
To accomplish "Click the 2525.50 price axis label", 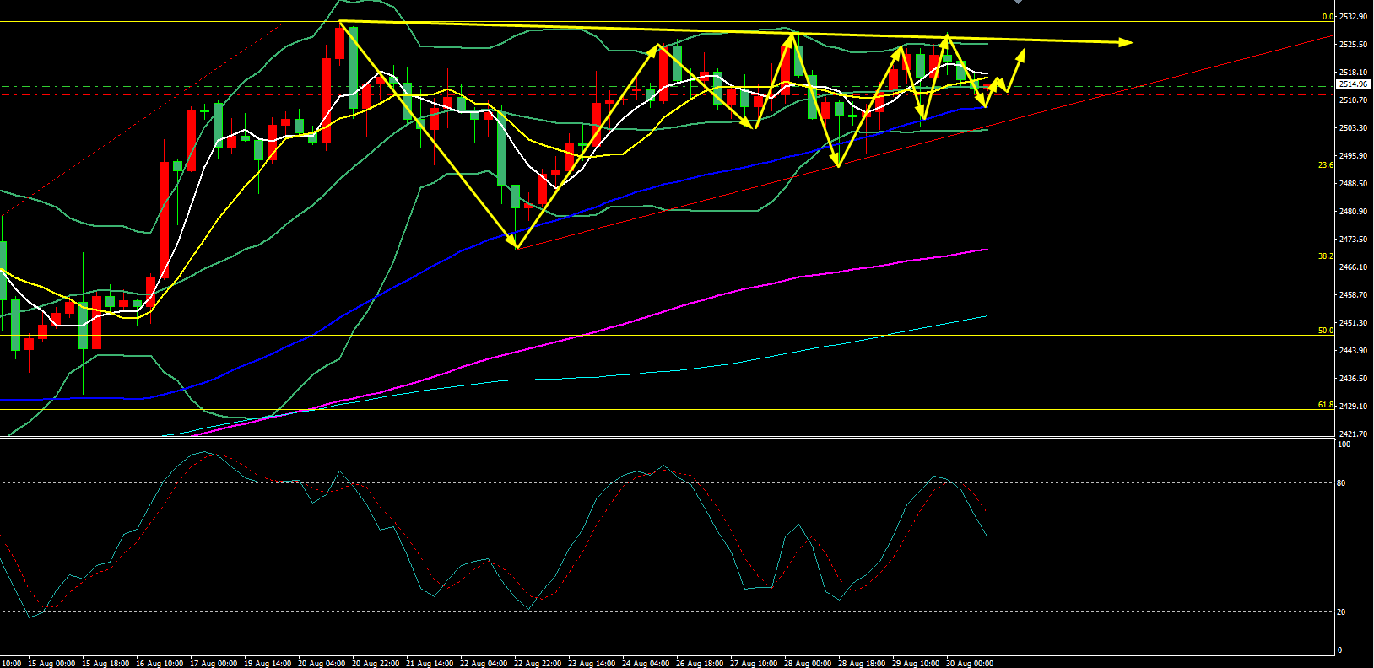I will 1353,45.
